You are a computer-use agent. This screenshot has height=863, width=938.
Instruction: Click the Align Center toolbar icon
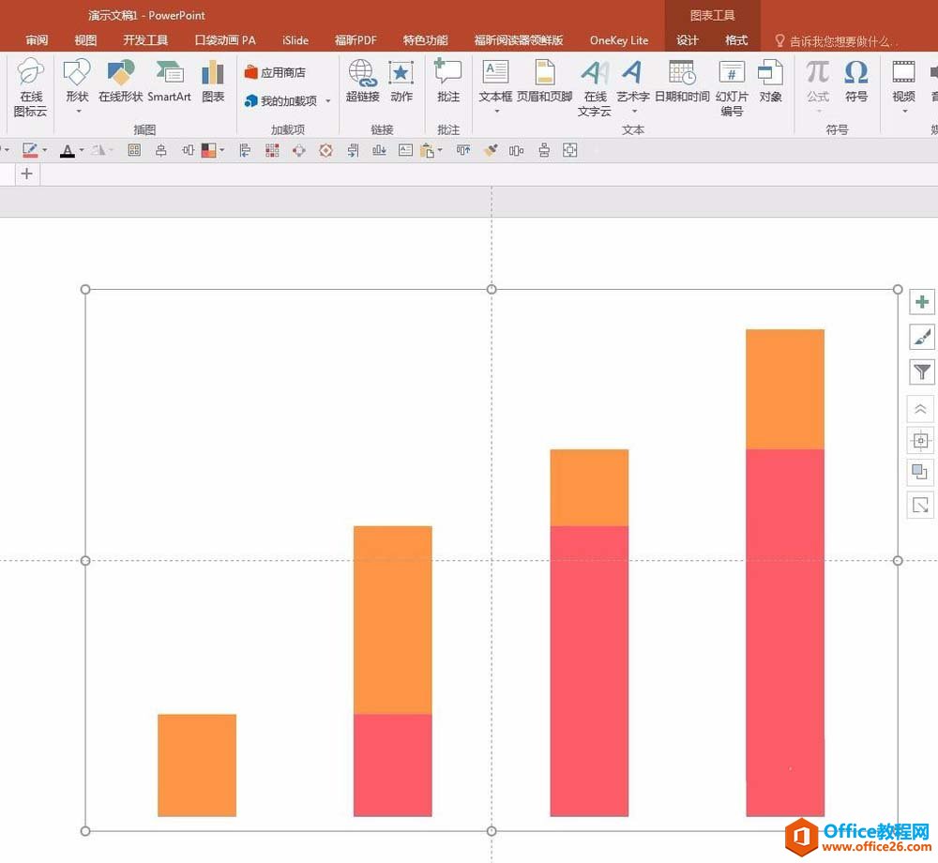click(x=161, y=150)
